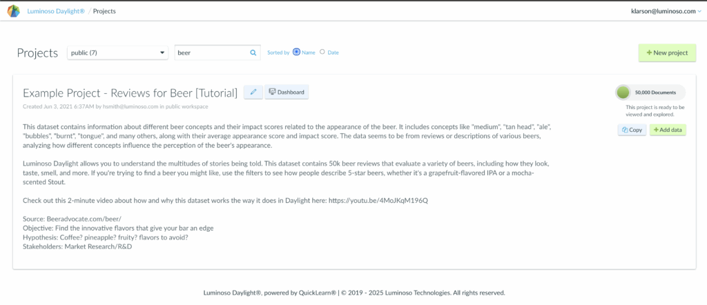The image size is (707, 305).
Task: Click the Luminoso Daylight breadcrumb link
Action: [55, 11]
